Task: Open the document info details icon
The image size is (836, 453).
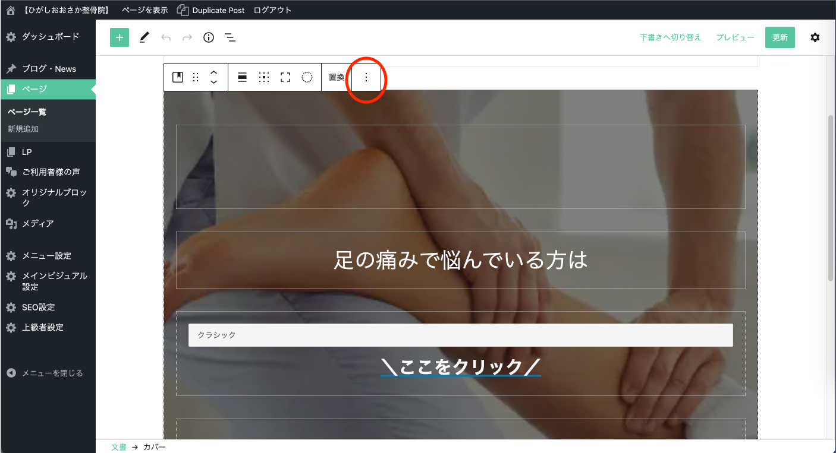Action: pos(209,37)
